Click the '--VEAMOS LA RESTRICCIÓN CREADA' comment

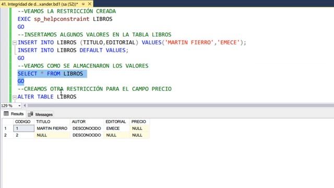[x=67, y=11]
